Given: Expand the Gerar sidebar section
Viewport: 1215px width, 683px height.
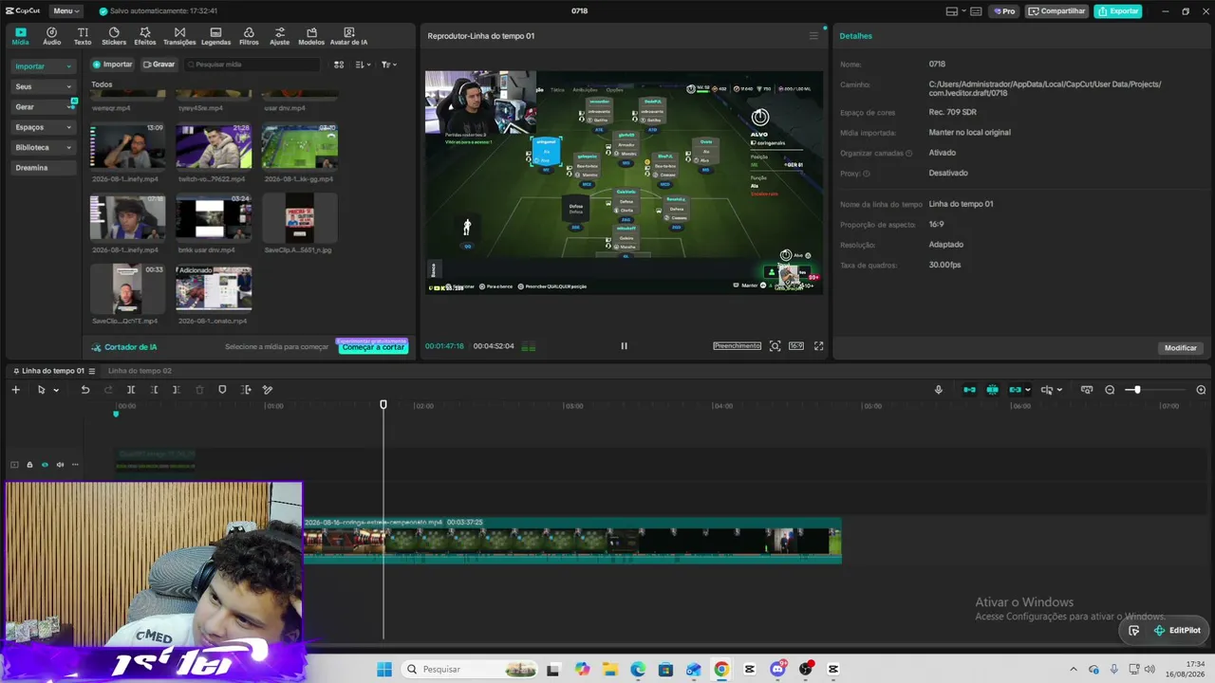Looking at the screenshot, I should pyautogui.click(x=44, y=107).
